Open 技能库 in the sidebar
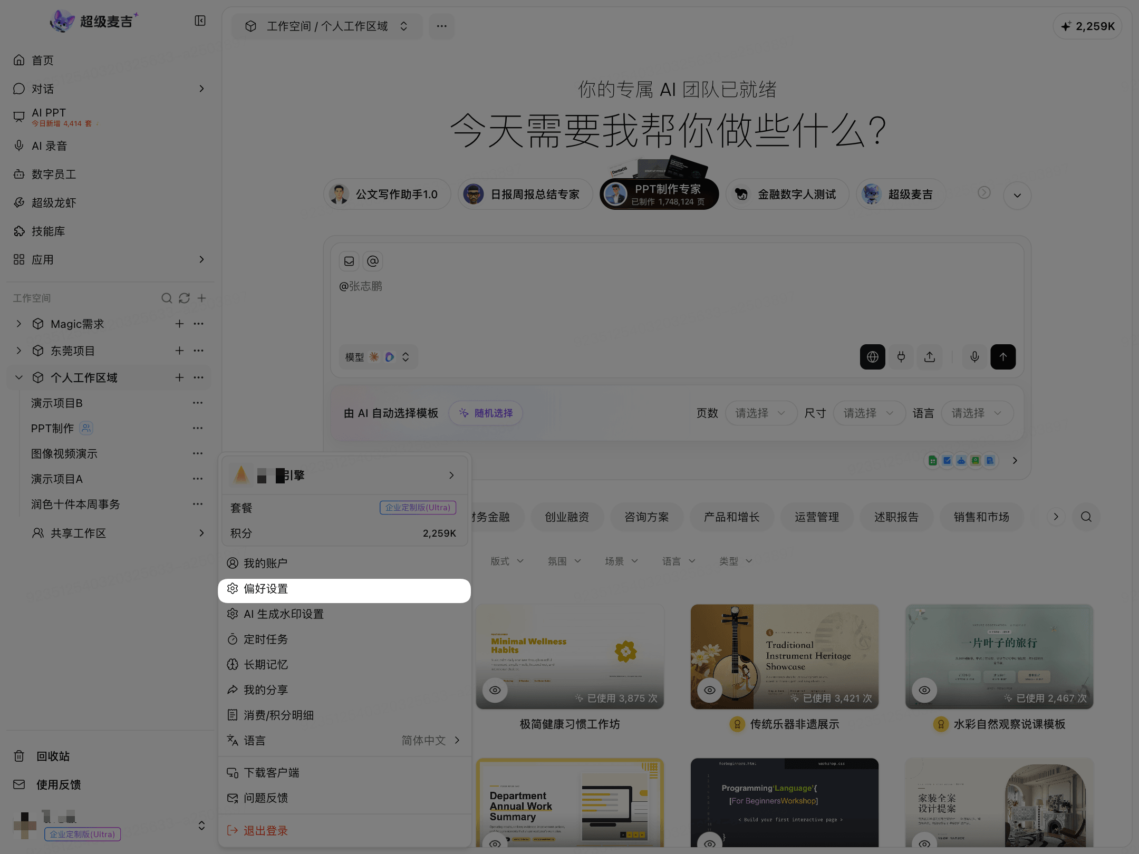 tap(49, 231)
